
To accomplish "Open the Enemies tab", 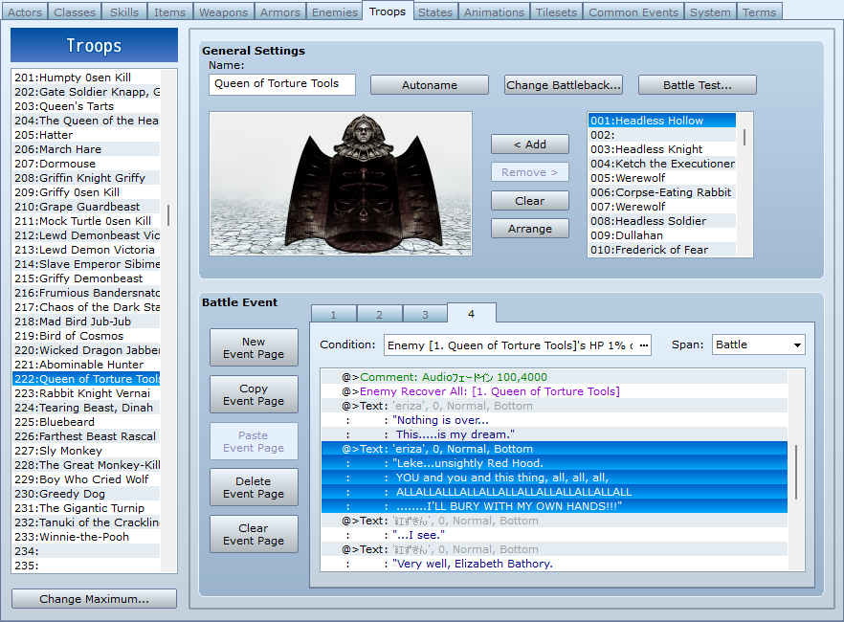I will 334,11.
